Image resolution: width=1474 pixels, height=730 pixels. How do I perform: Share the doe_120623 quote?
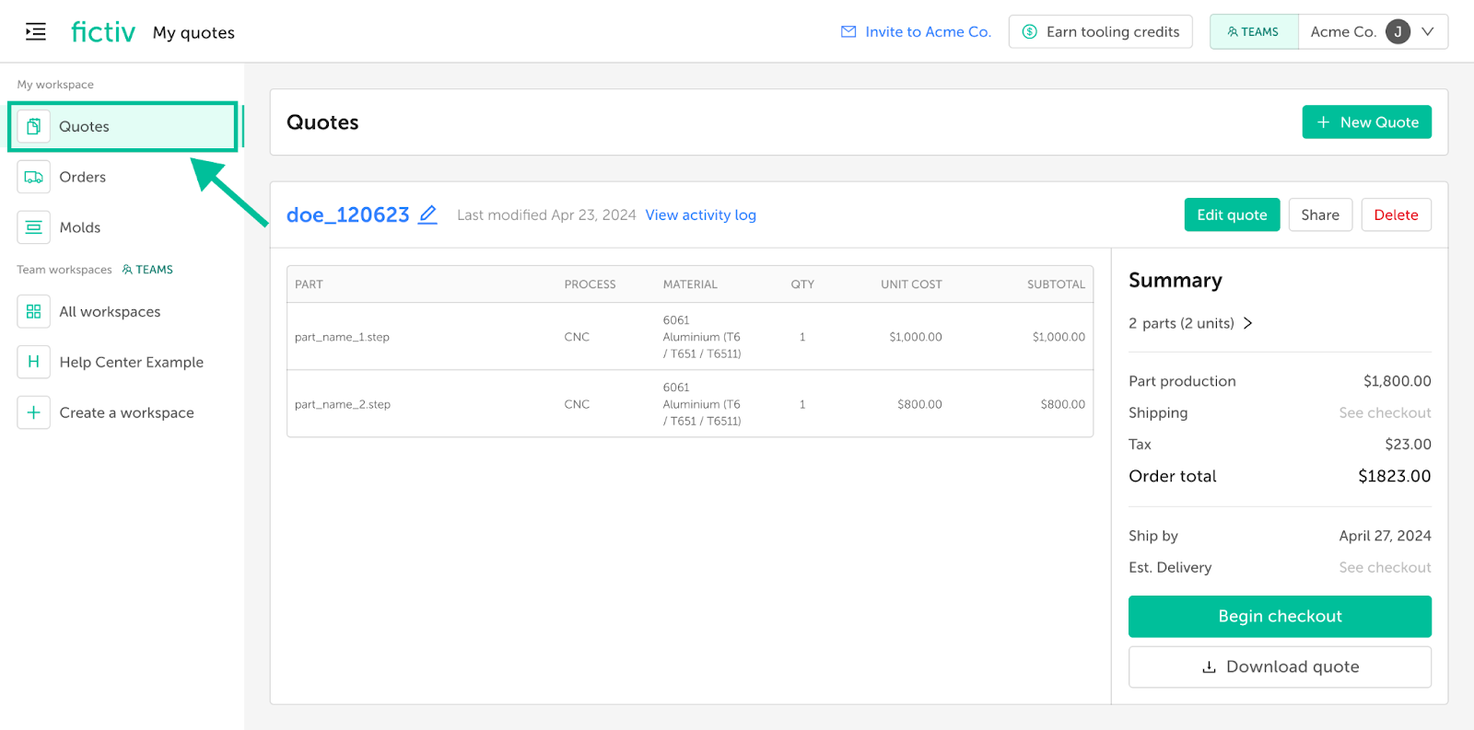[1320, 214]
